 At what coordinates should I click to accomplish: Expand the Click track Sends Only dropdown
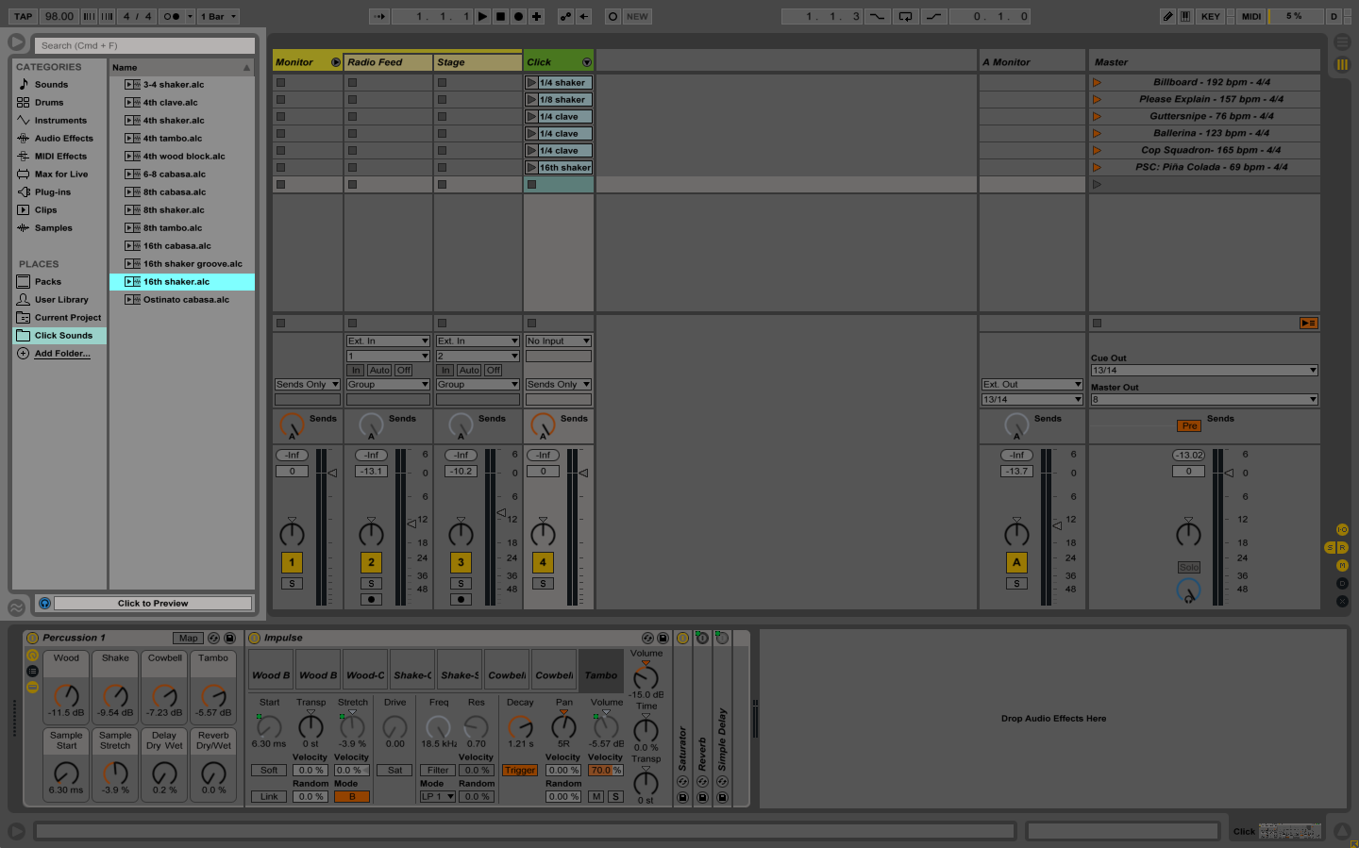tap(559, 385)
